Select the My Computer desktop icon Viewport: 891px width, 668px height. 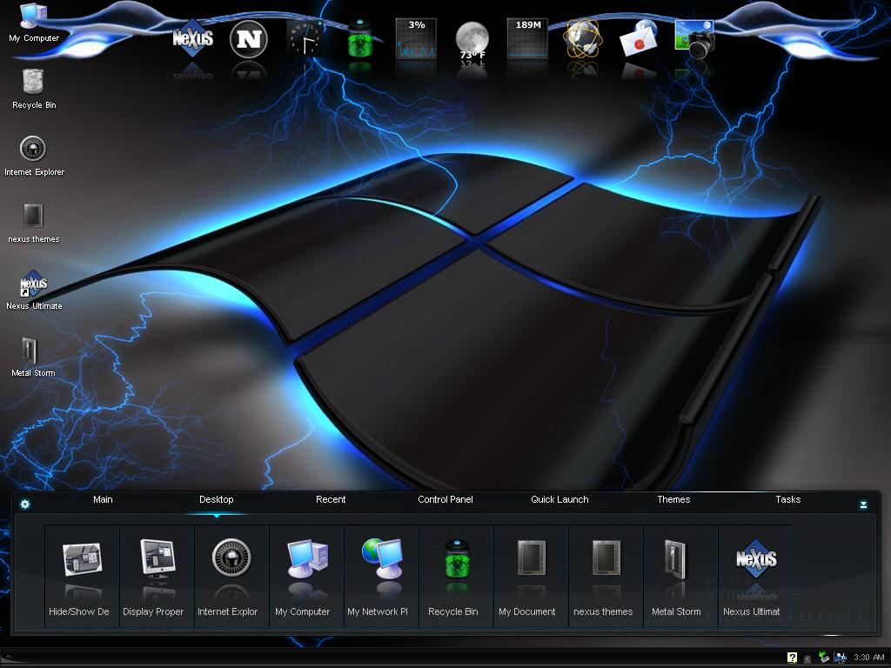click(34, 23)
